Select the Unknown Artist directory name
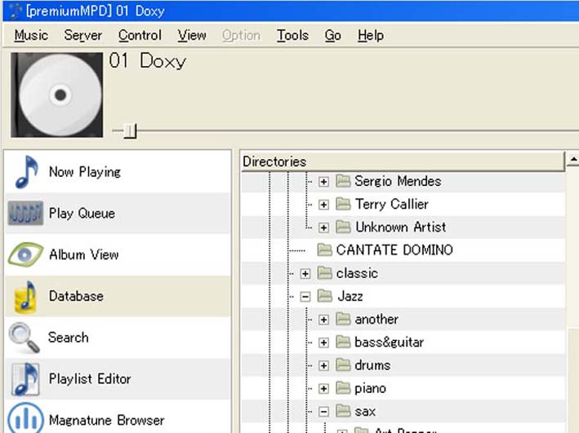The width and height of the screenshot is (579, 433). pyautogui.click(x=401, y=228)
